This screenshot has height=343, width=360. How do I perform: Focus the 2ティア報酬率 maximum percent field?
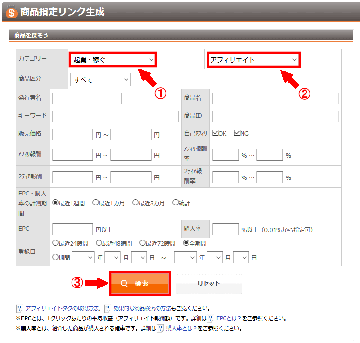(x=270, y=177)
